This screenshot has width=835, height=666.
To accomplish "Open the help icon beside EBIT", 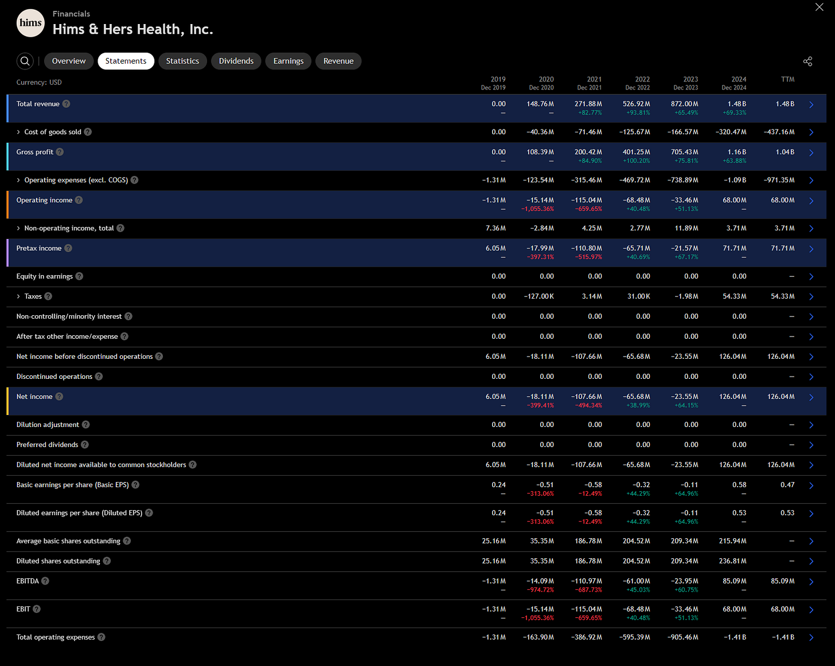I will [x=37, y=609].
